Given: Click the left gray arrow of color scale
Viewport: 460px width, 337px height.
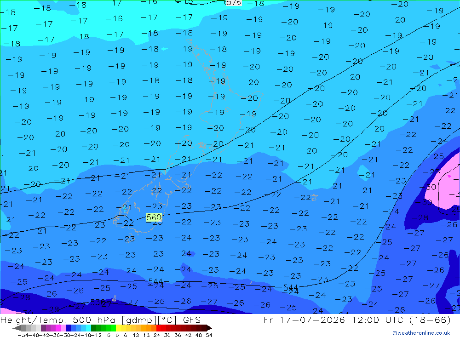Looking at the screenshot, I should [17, 328].
